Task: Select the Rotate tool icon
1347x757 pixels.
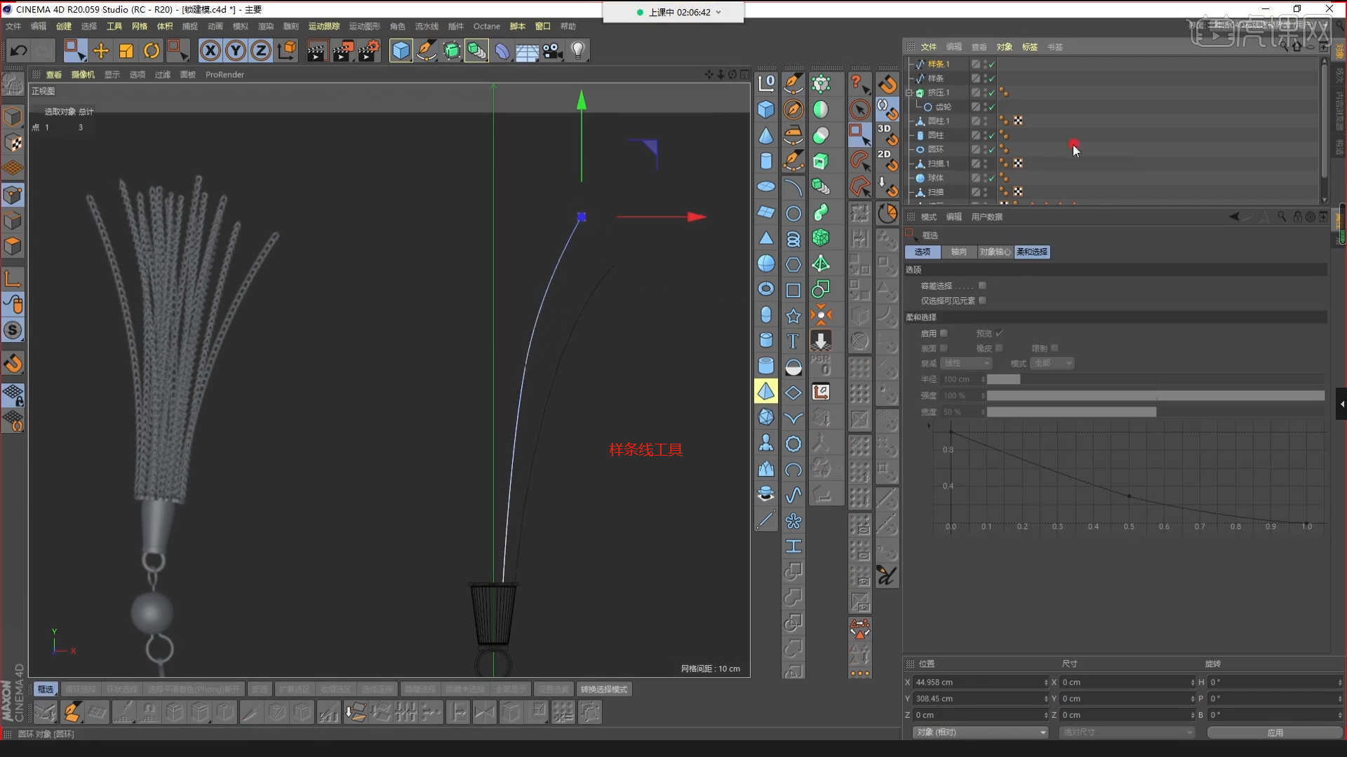Action: 152,50
